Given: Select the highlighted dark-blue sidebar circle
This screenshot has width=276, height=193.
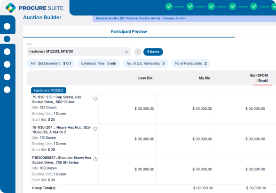Looking at the screenshot, I should (7, 39).
